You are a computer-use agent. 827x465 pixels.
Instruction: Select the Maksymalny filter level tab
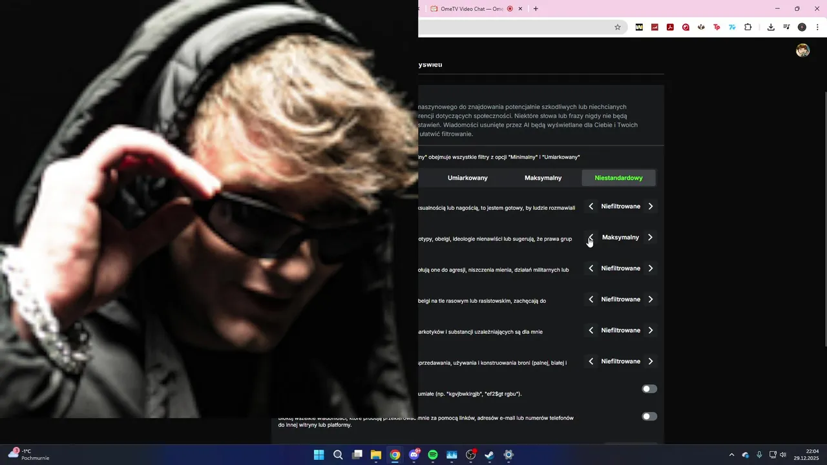pos(543,178)
